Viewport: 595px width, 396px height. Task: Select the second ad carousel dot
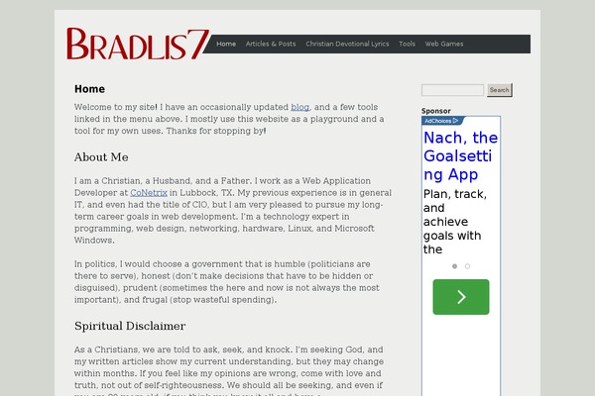(x=467, y=266)
